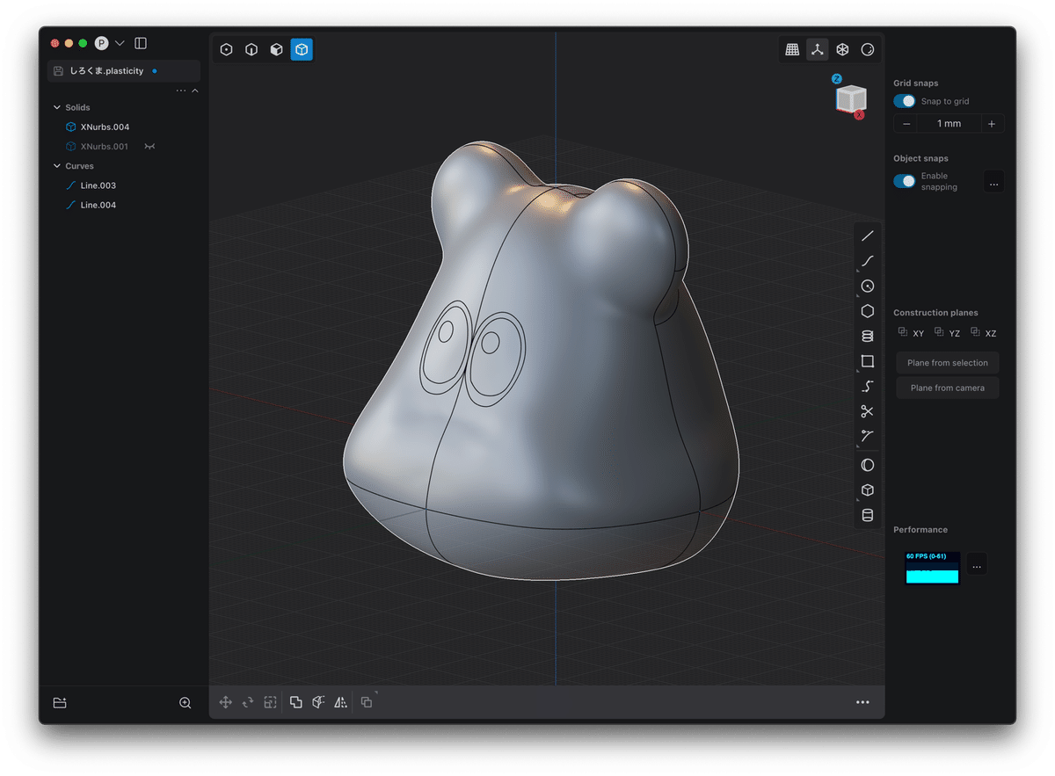The image size is (1055, 776).
Task: Toggle the viewport grid icon
Action: (792, 50)
